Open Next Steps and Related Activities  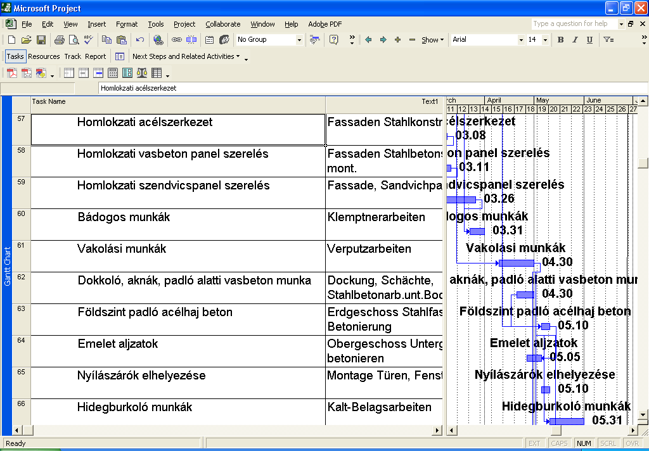pyautogui.click(x=186, y=56)
